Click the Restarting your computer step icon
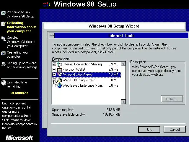Image resolution: width=189 pixels, height=142 pixels. click(3, 53)
